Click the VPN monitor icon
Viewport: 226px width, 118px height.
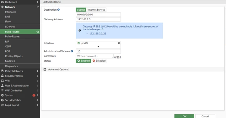click(x=2, y=81)
